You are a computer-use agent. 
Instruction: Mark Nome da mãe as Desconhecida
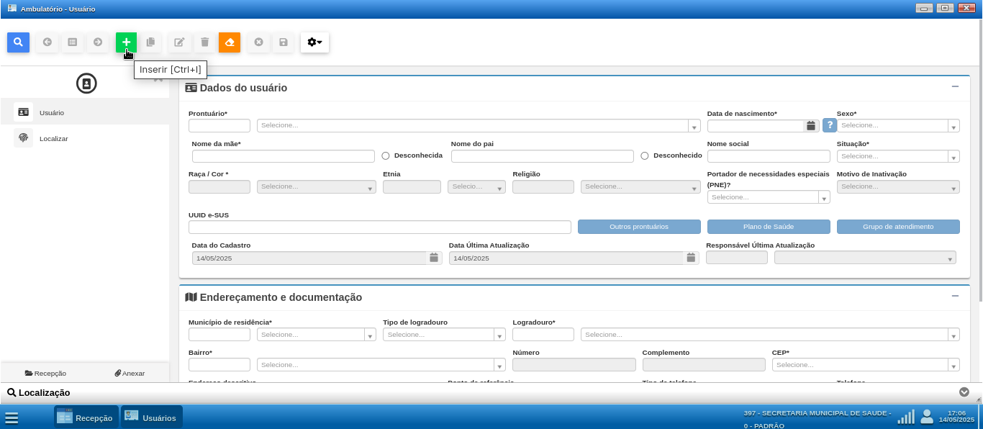pos(386,155)
